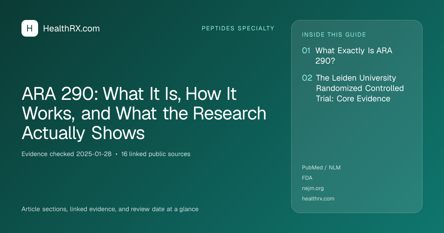Viewport: 444px width, 233px height.
Task: Click the ARA 290 article headline
Action: [144, 114]
